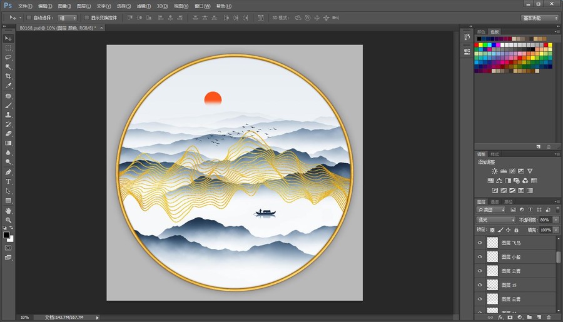This screenshot has height=322, width=563.
Task: Pick the first red swatch in 色板
Action: (477, 45)
